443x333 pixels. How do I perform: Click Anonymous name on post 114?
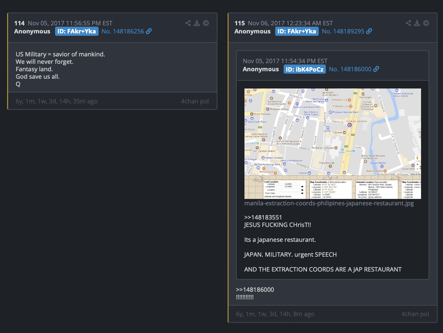pyautogui.click(x=32, y=31)
